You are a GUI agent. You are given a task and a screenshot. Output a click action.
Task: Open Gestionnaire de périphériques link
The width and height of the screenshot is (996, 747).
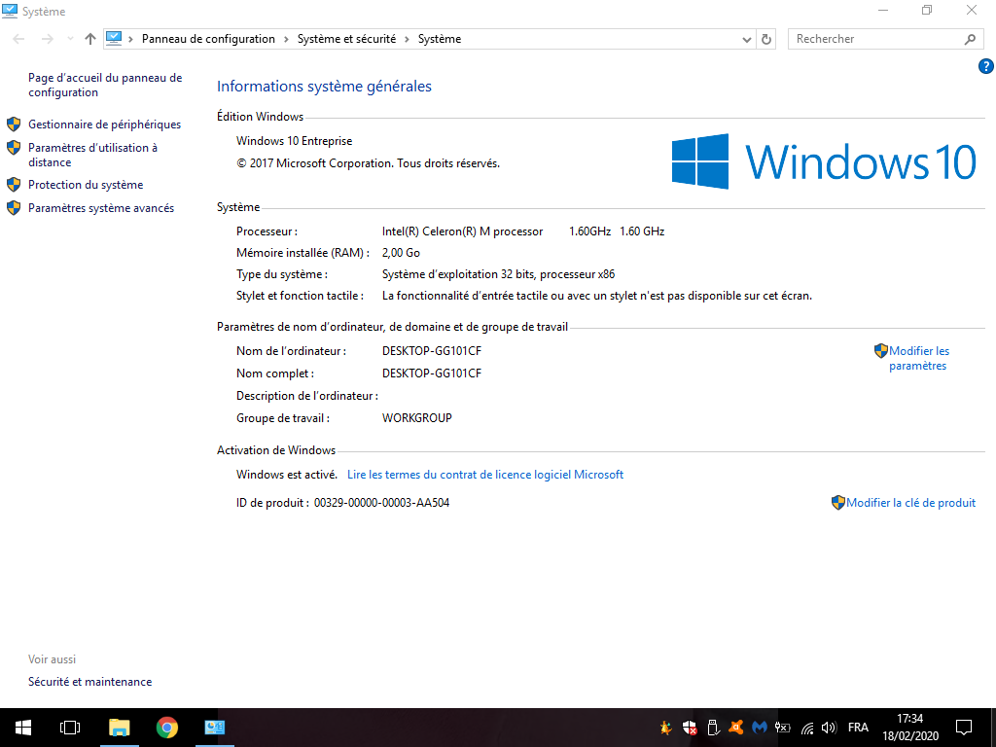coord(104,124)
